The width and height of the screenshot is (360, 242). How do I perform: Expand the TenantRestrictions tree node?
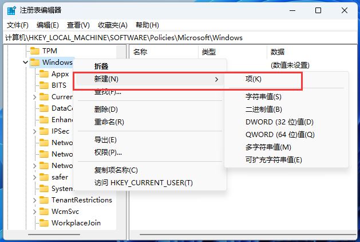pyautogui.click(x=34, y=200)
